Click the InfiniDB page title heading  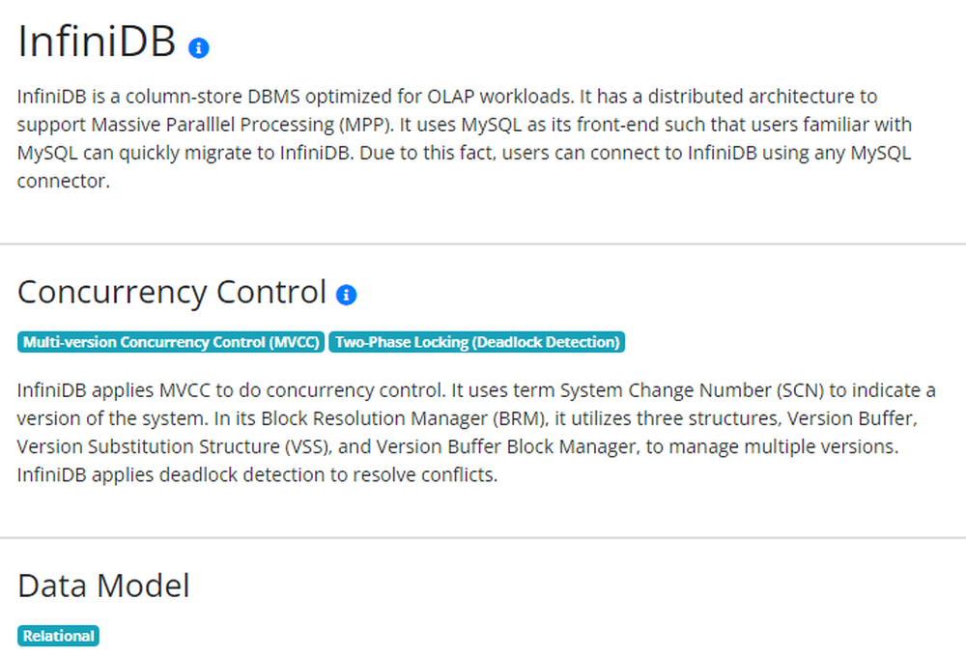(x=97, y=43)
